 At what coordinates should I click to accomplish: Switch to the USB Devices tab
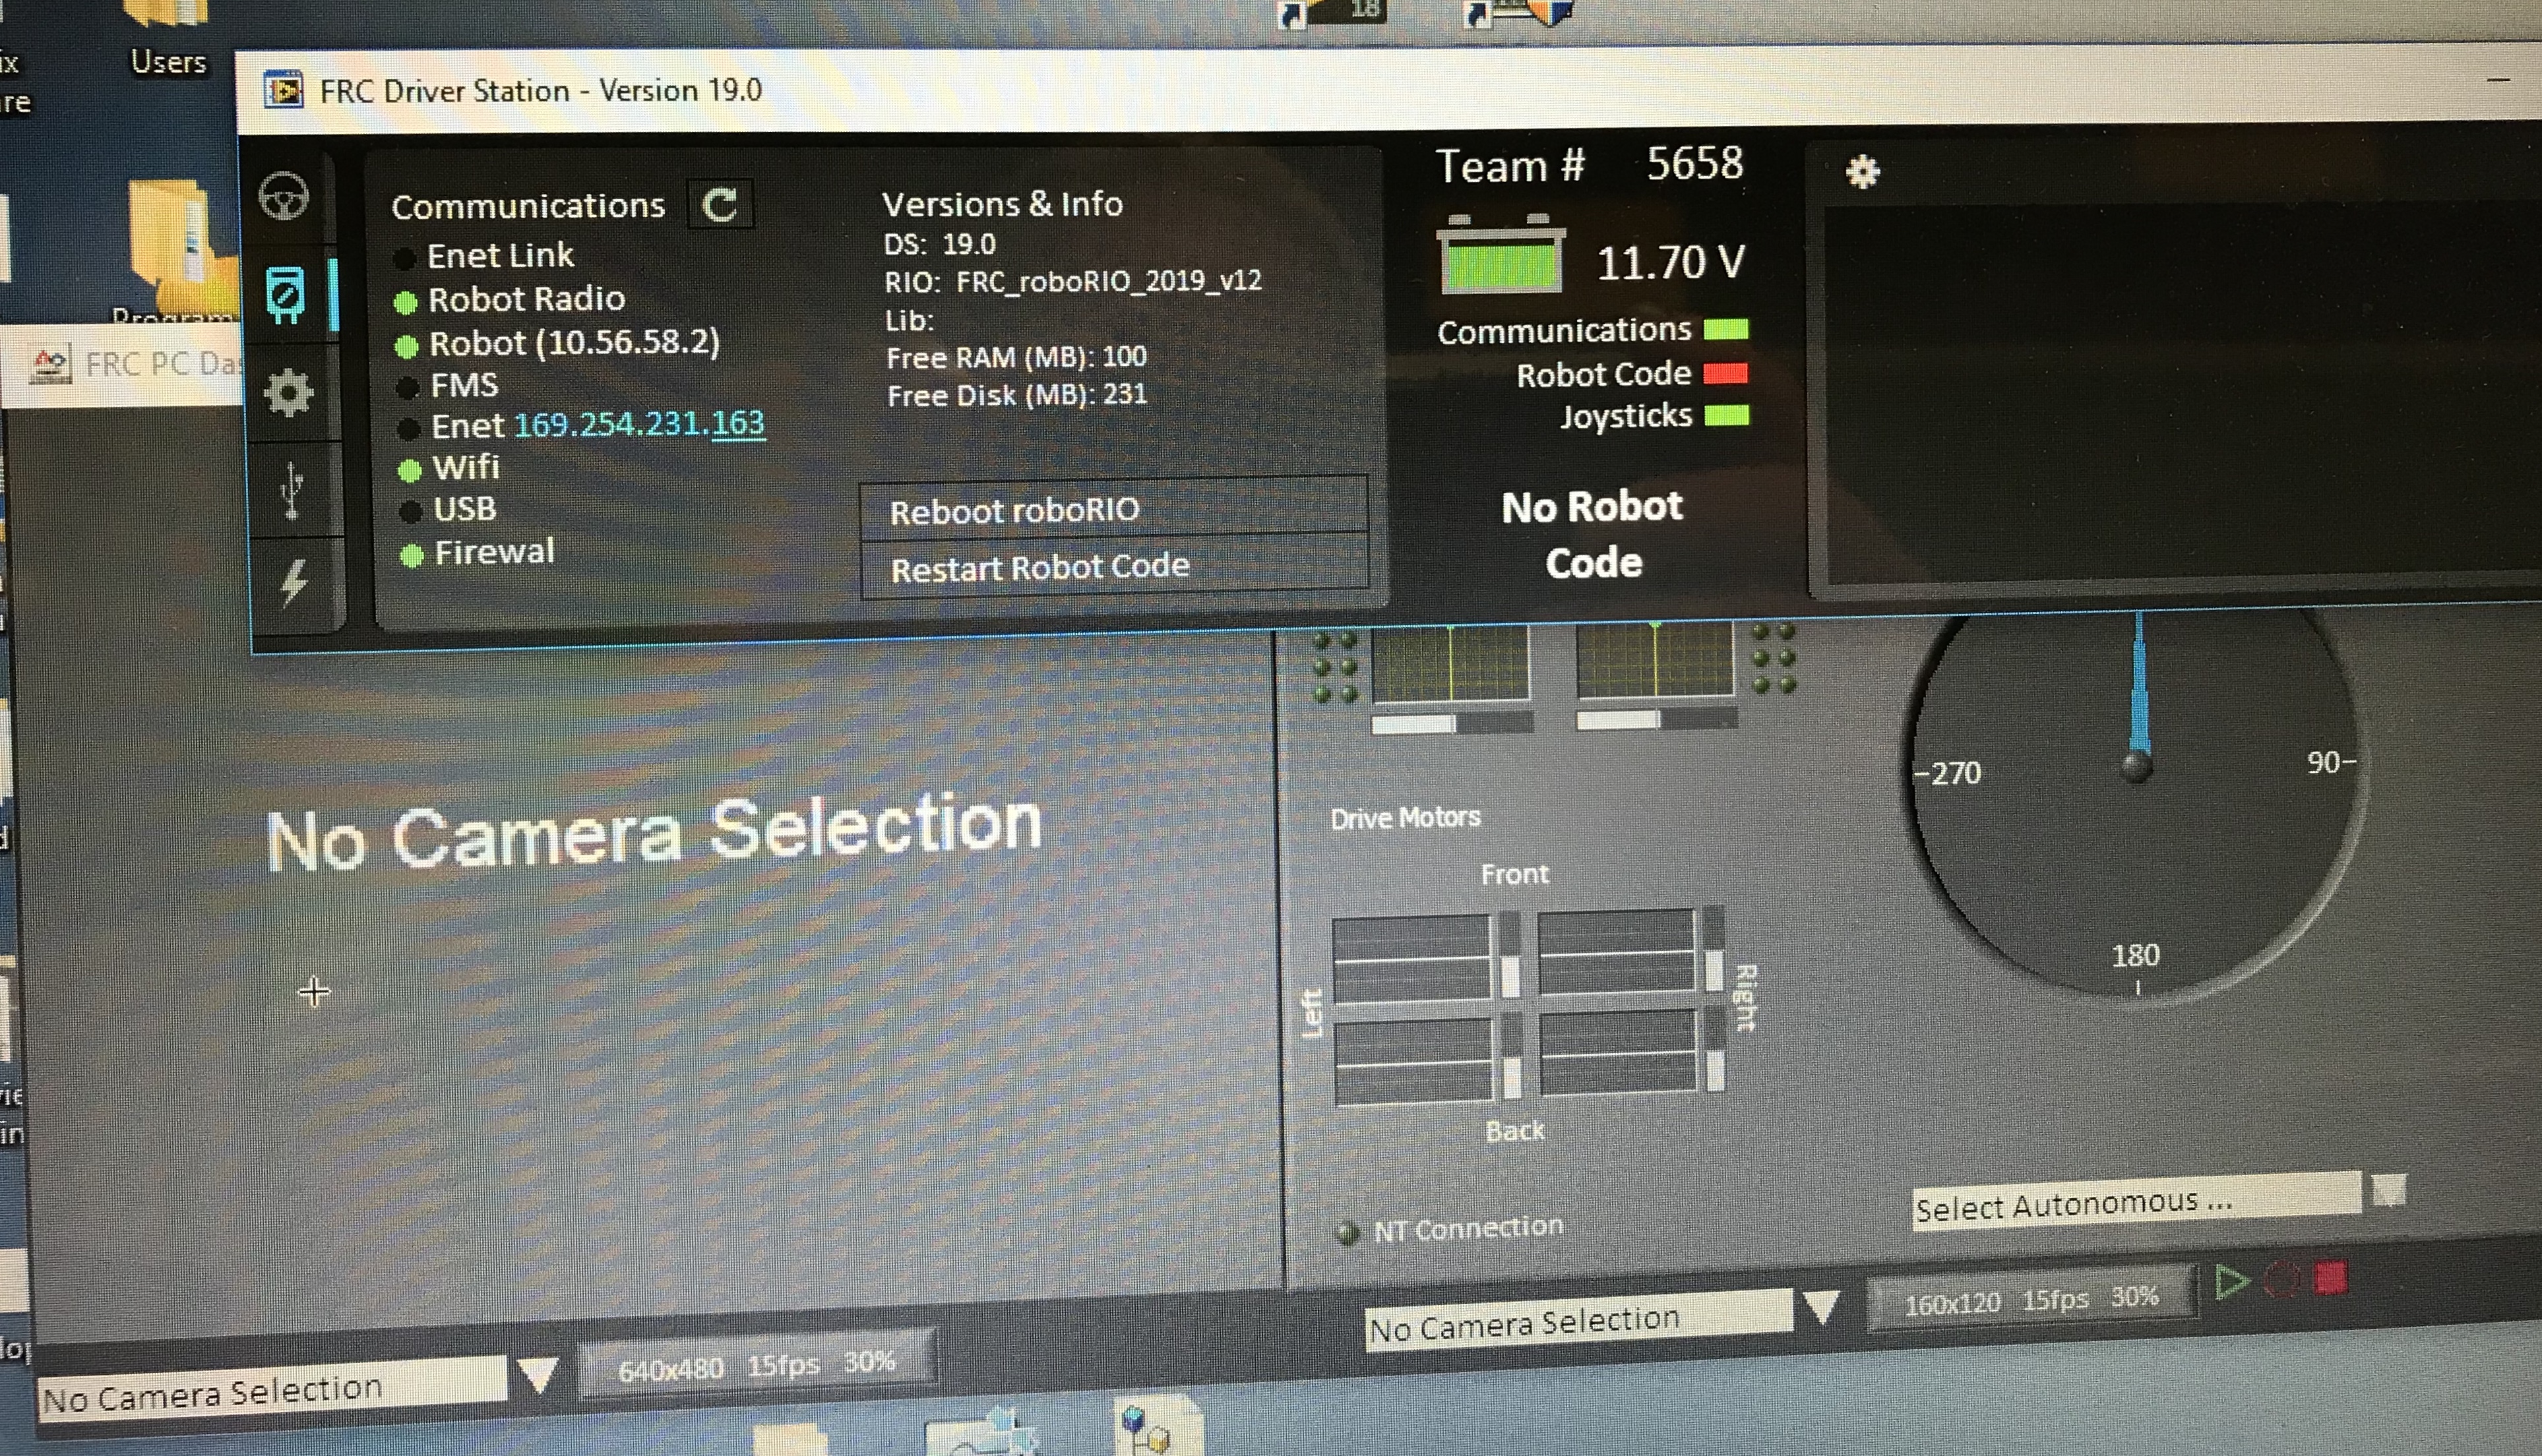tap(292, 490)
